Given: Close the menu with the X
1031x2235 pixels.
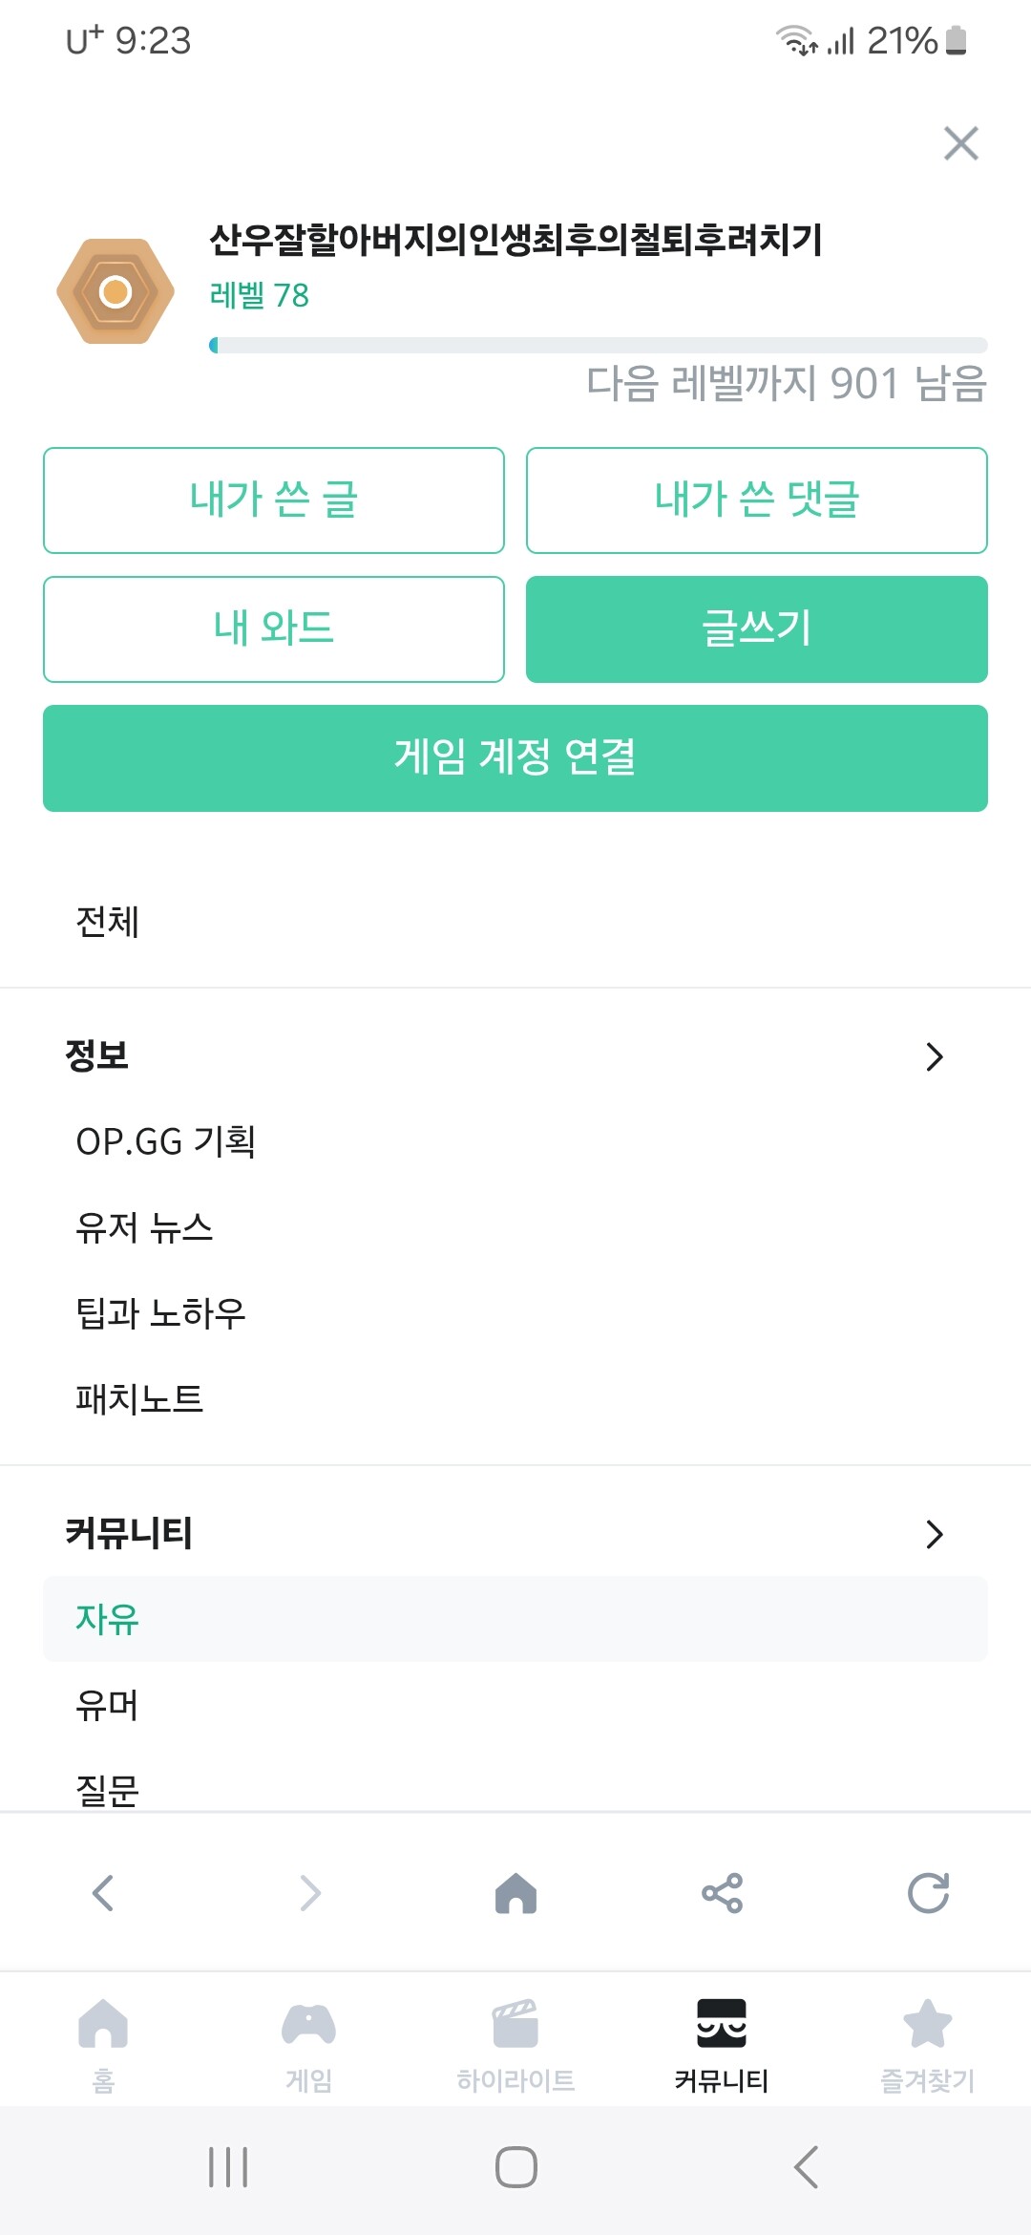Looking at the screenshot, I should coord(960,143).
